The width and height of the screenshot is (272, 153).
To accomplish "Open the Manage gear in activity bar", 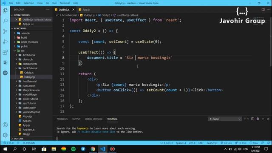I will click(x=5, y=135).
